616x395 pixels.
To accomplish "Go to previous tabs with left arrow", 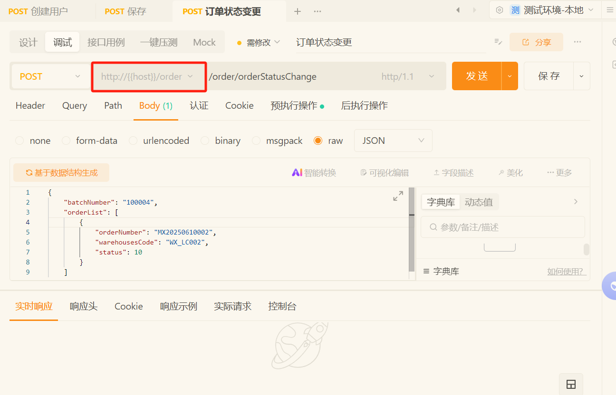I will coord(458,10).
